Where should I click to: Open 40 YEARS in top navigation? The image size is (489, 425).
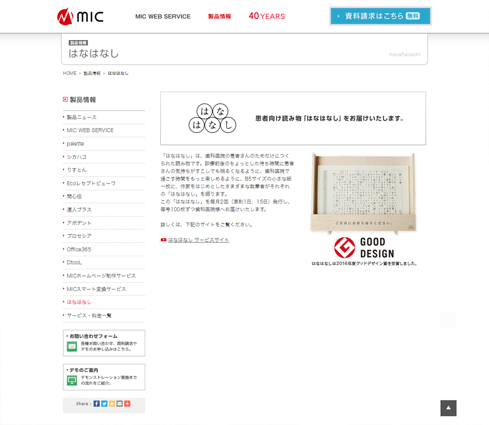click(x=267, y=16)
